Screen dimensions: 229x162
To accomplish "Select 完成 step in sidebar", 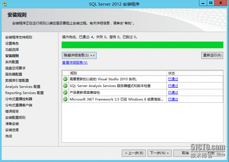I will coord(9,136).
